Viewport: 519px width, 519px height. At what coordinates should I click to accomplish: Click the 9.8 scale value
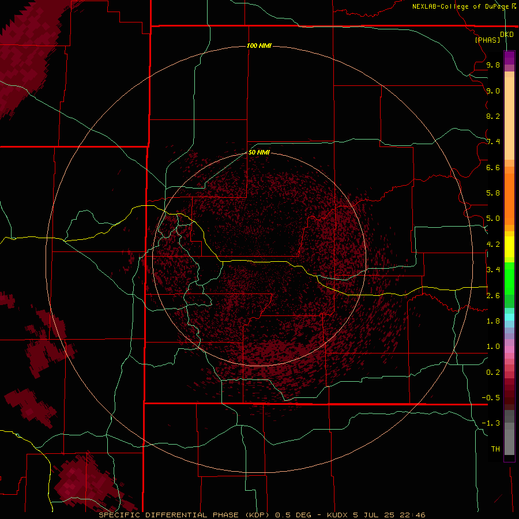click(x=493, y=65)
